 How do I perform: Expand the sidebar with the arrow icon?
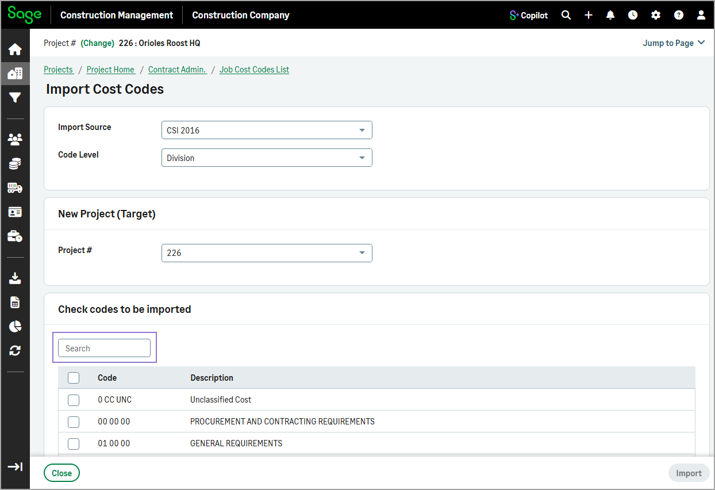(15, 466)
